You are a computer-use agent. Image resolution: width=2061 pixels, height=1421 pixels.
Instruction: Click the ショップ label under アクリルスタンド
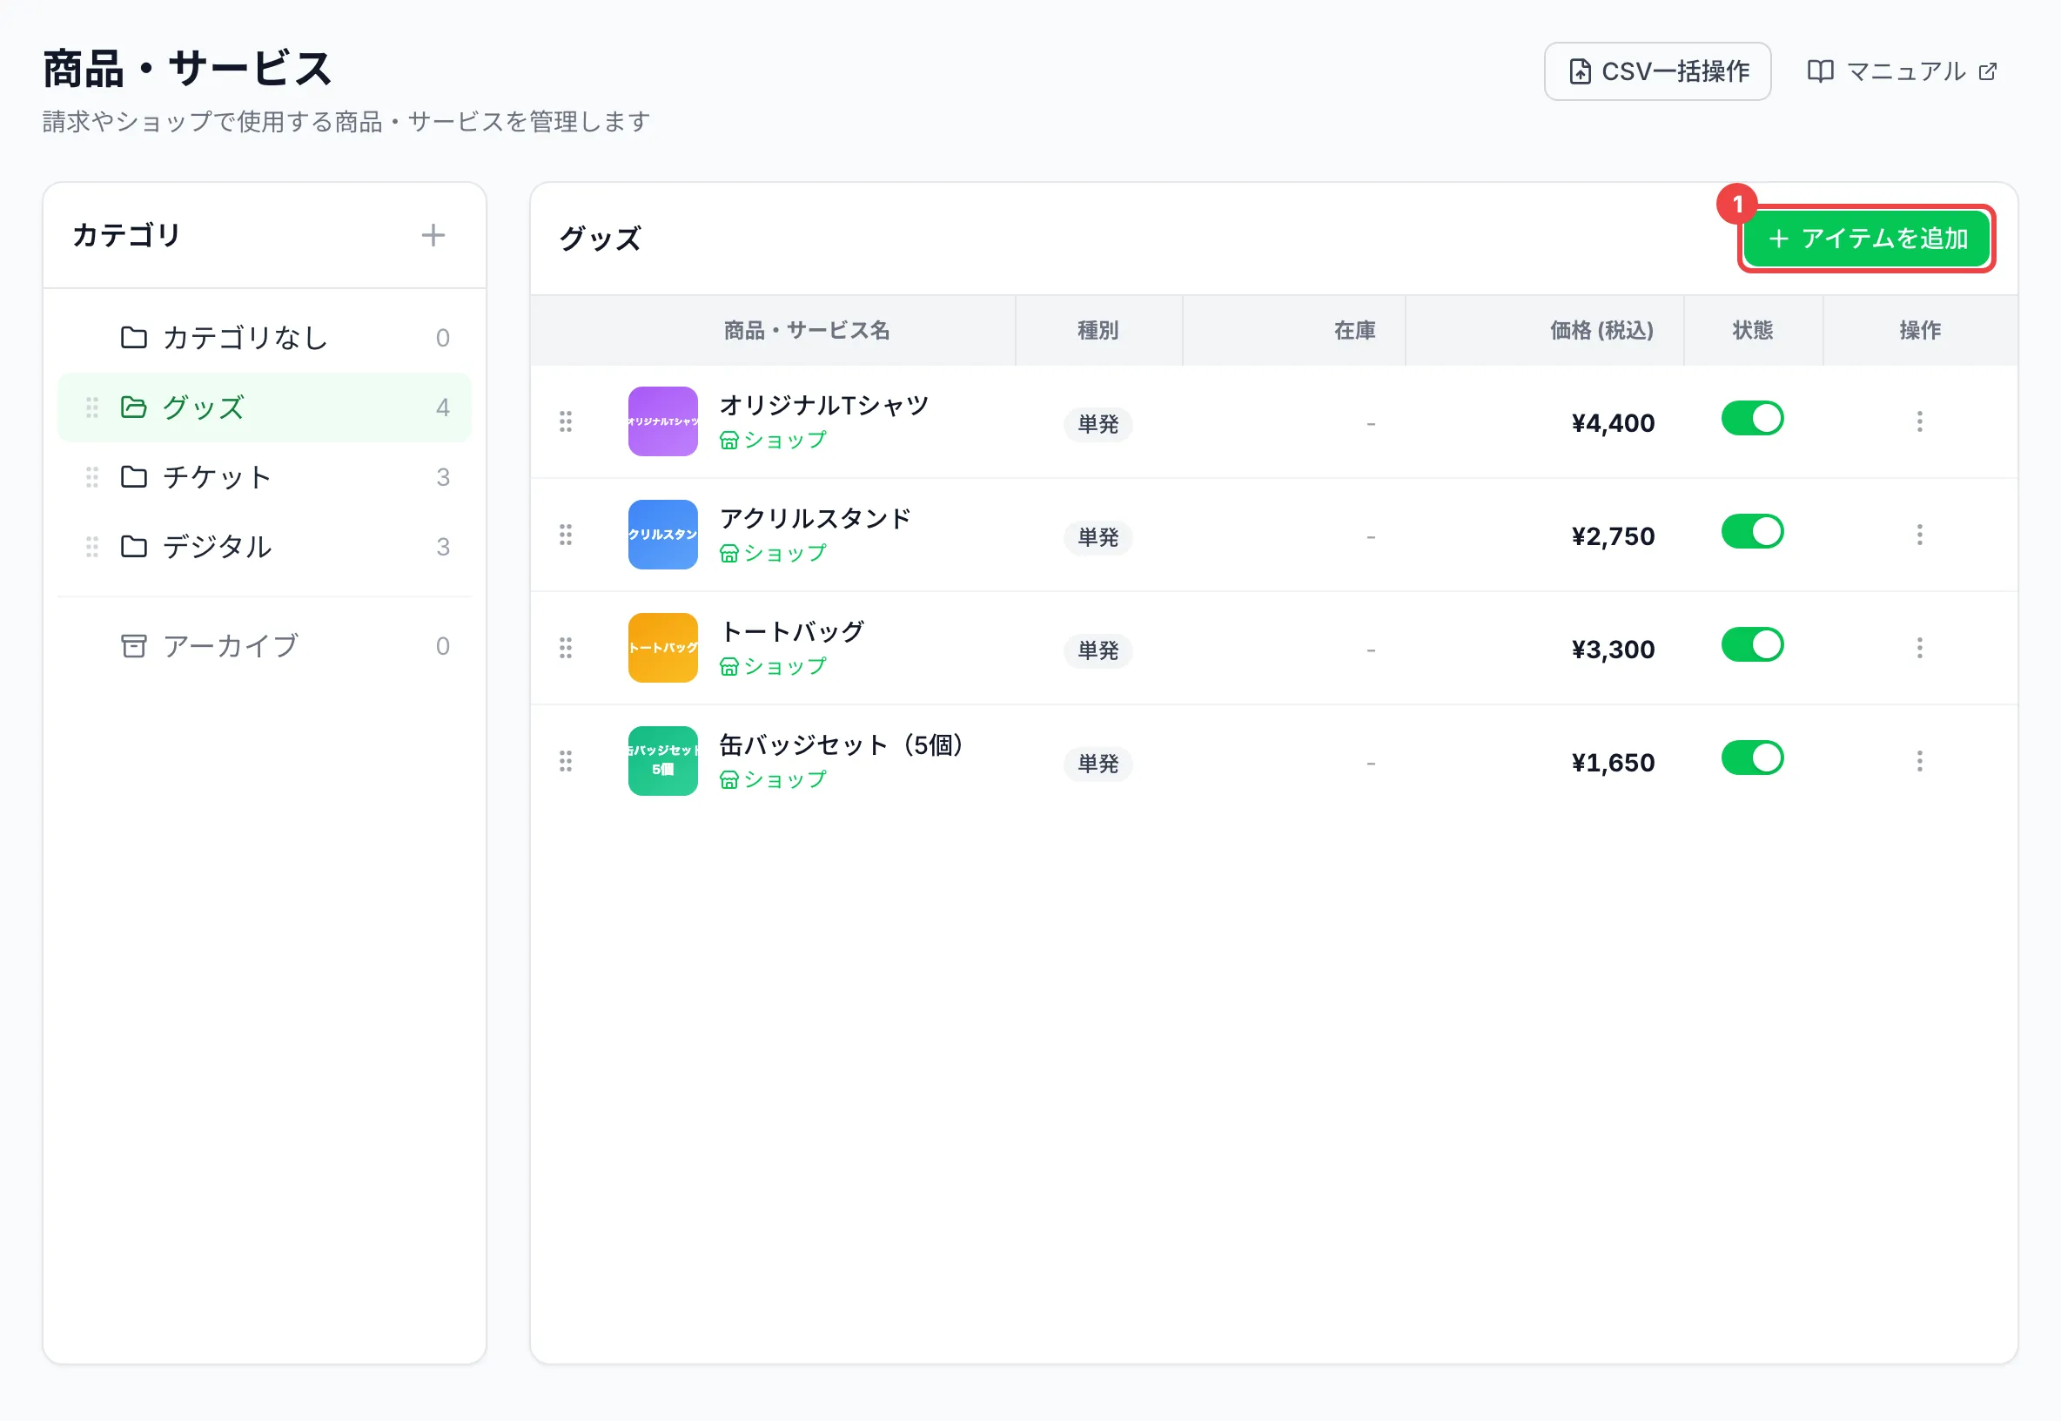[x=774, y=553]
